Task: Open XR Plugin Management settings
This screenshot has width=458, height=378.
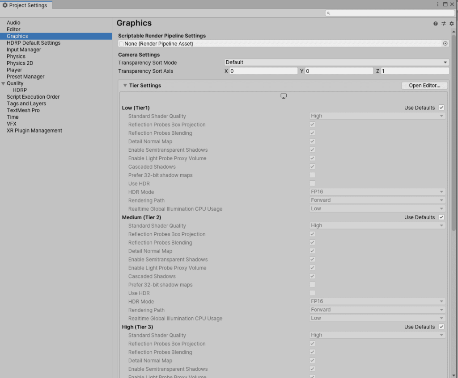Action: (34, 131)
